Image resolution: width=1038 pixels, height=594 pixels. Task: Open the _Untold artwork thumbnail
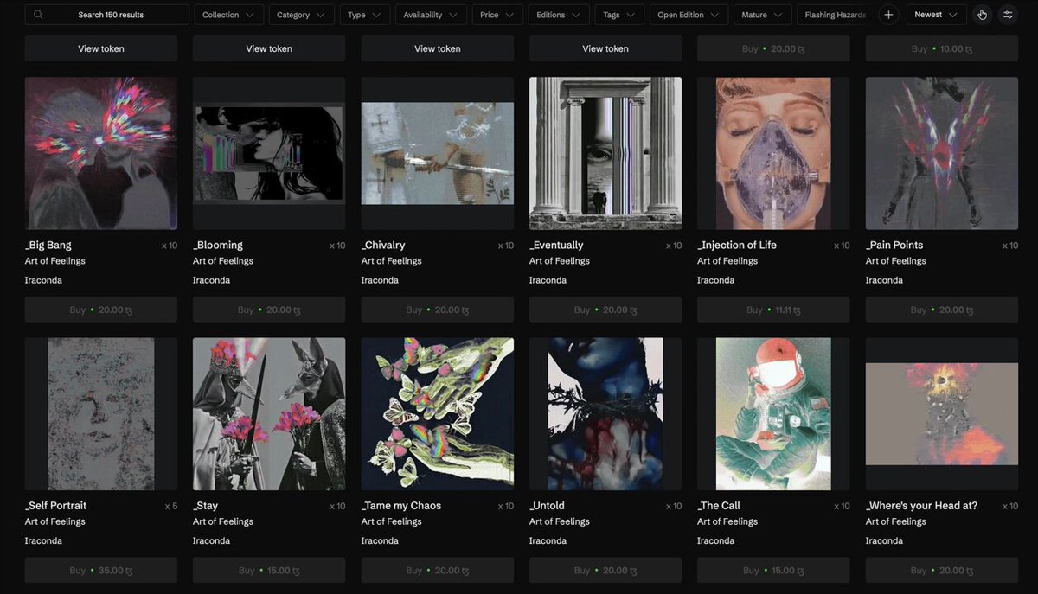point(605,414)
